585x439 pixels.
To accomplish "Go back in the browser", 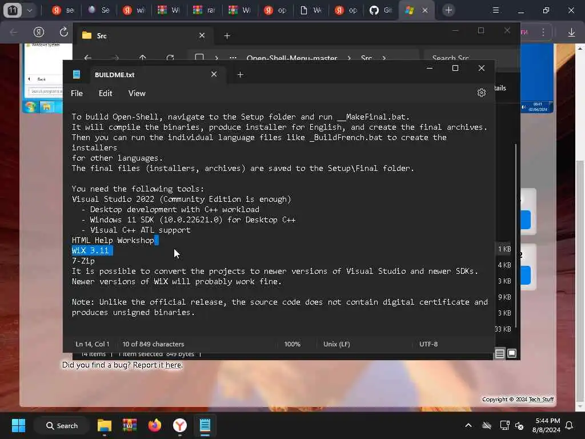I will pyautogui.click(x=14, y=32).
